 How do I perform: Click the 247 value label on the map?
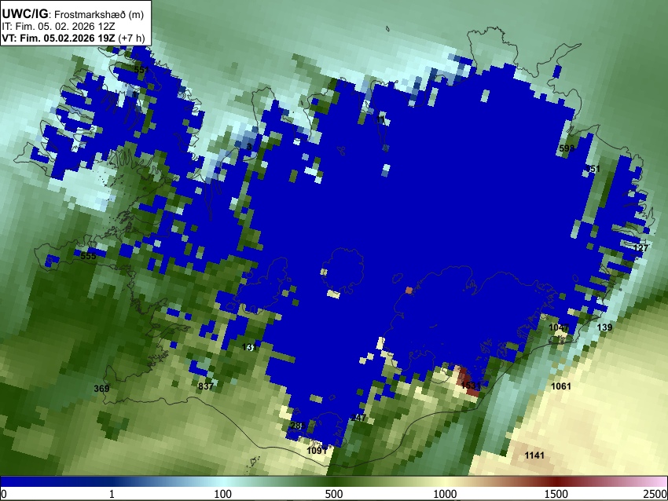pyautogui.click(x=358, y=418)
